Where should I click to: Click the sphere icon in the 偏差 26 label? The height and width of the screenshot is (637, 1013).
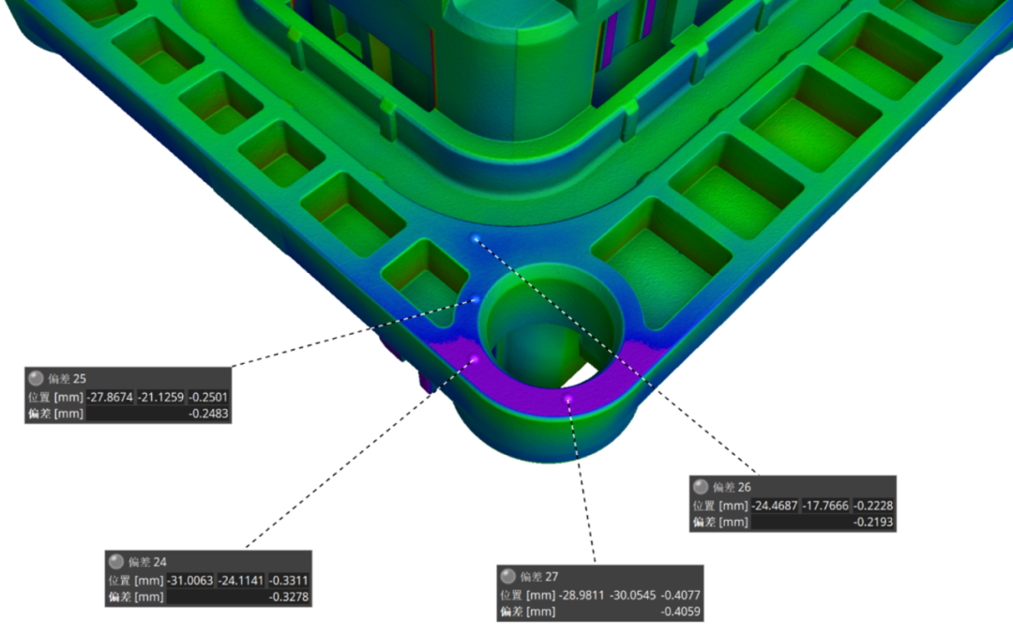click(x=701, y=487)
